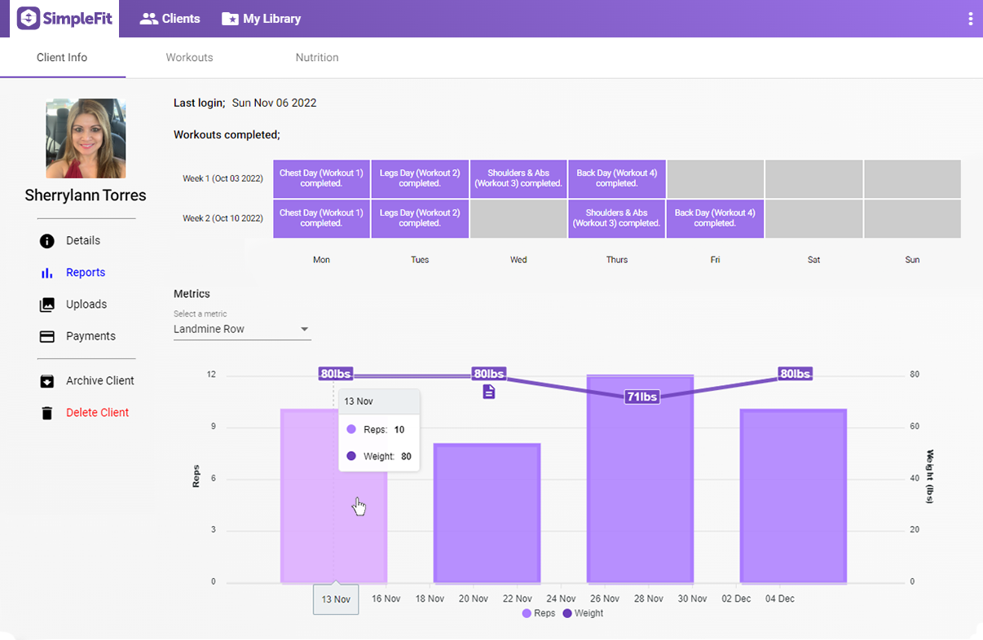Open the Landmine Row metric dropdown
The height and width of the screenshot is (640, 983).
304,329
